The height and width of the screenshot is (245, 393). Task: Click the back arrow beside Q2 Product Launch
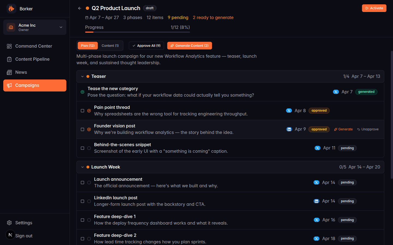point(79,8)
